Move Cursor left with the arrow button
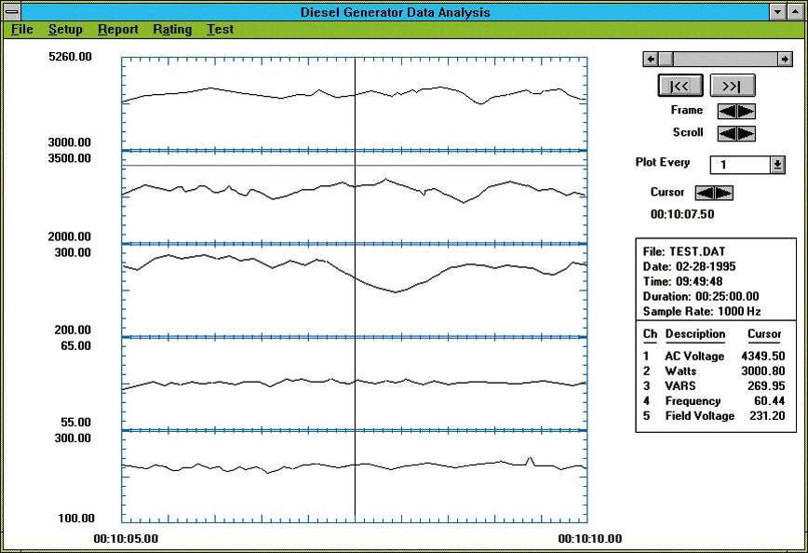 coord(706,193)
